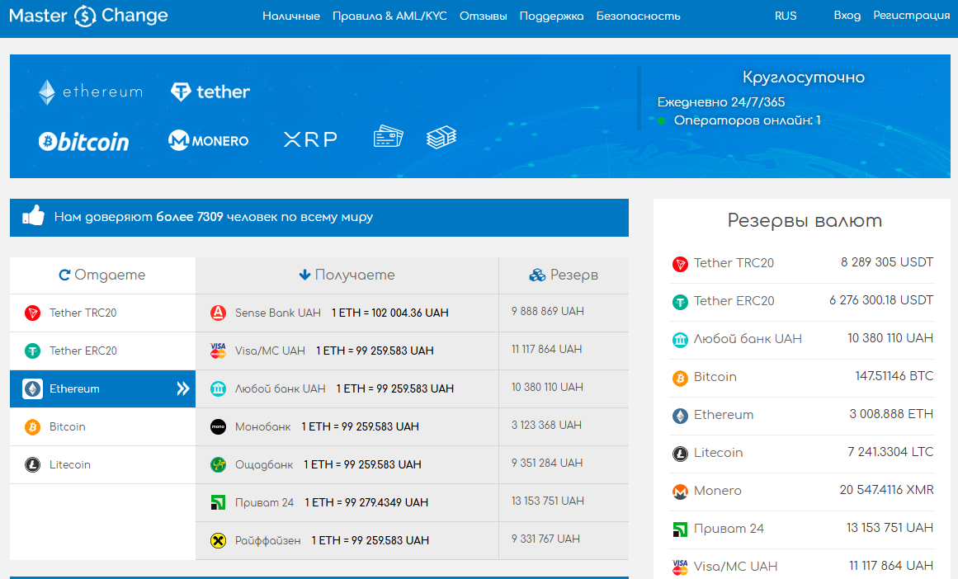Click the Bitcoin icon in the Отдаете list
958x579 pixels.
[32, 427]
